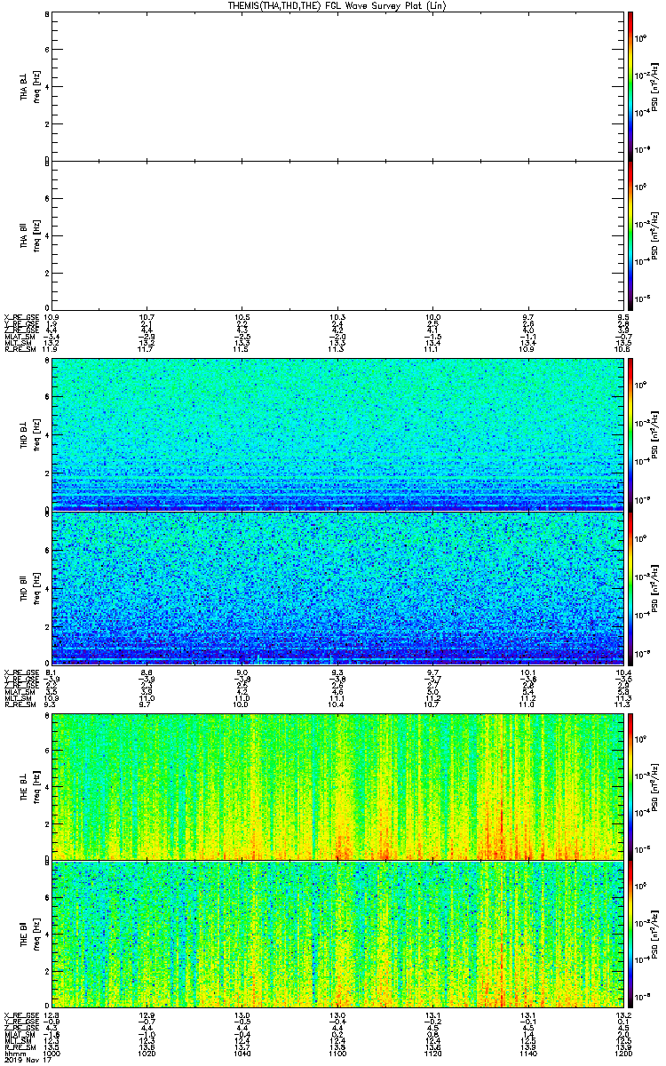Click the '1100' time tick label
This screenshot has width=666, height=1066.
[337, 1054]
